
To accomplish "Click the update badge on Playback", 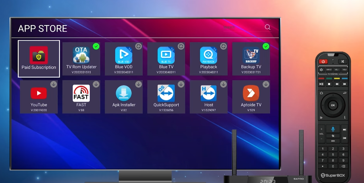I will click(224, 46).
